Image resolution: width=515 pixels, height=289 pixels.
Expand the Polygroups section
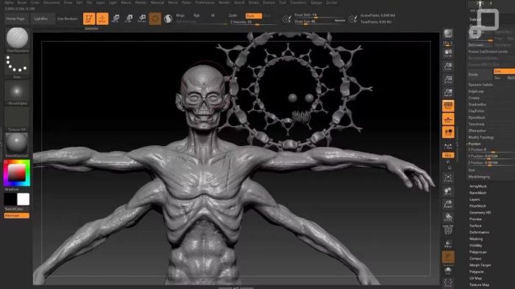coord(478,252)
